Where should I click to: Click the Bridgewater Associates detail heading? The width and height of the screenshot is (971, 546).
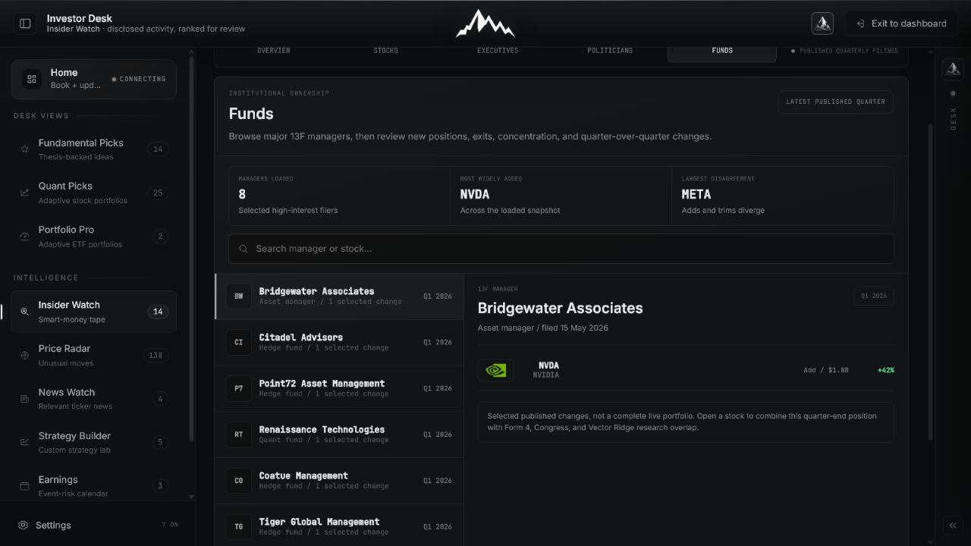click(x=560, y=308)
